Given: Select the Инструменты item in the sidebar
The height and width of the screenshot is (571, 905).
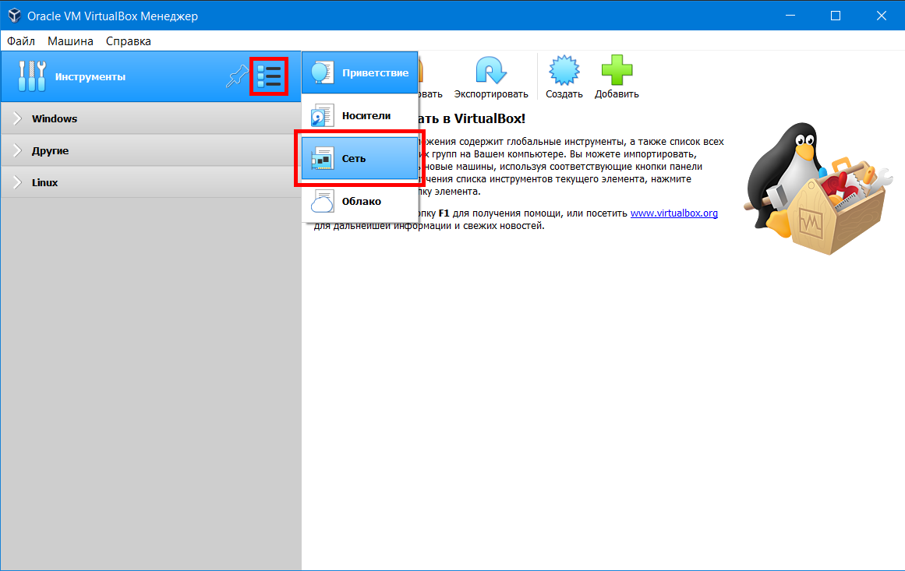Looking at the screenshot, I should (150, 76).
